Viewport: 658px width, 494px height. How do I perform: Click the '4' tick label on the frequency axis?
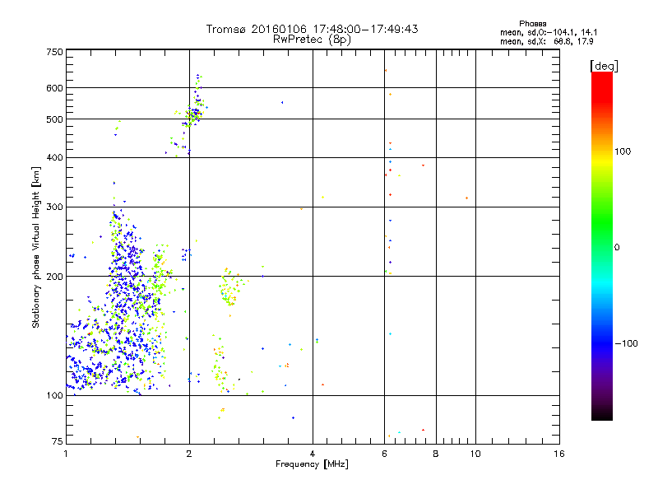313,454
